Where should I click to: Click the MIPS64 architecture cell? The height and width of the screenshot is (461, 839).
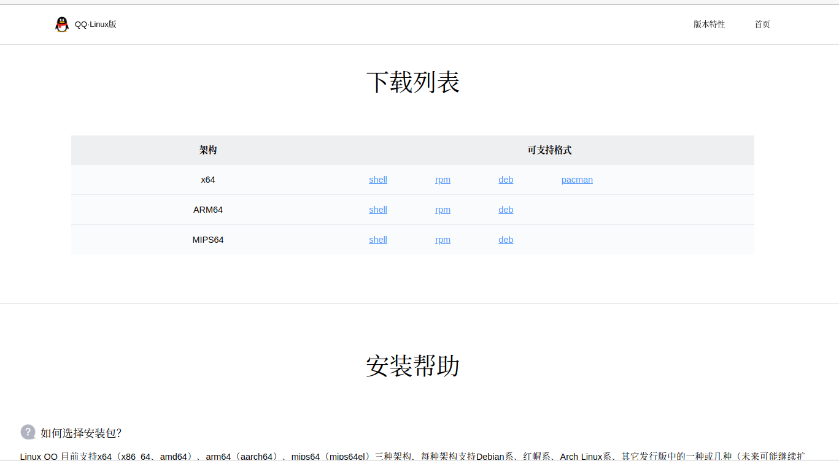[x=208, y=240]
